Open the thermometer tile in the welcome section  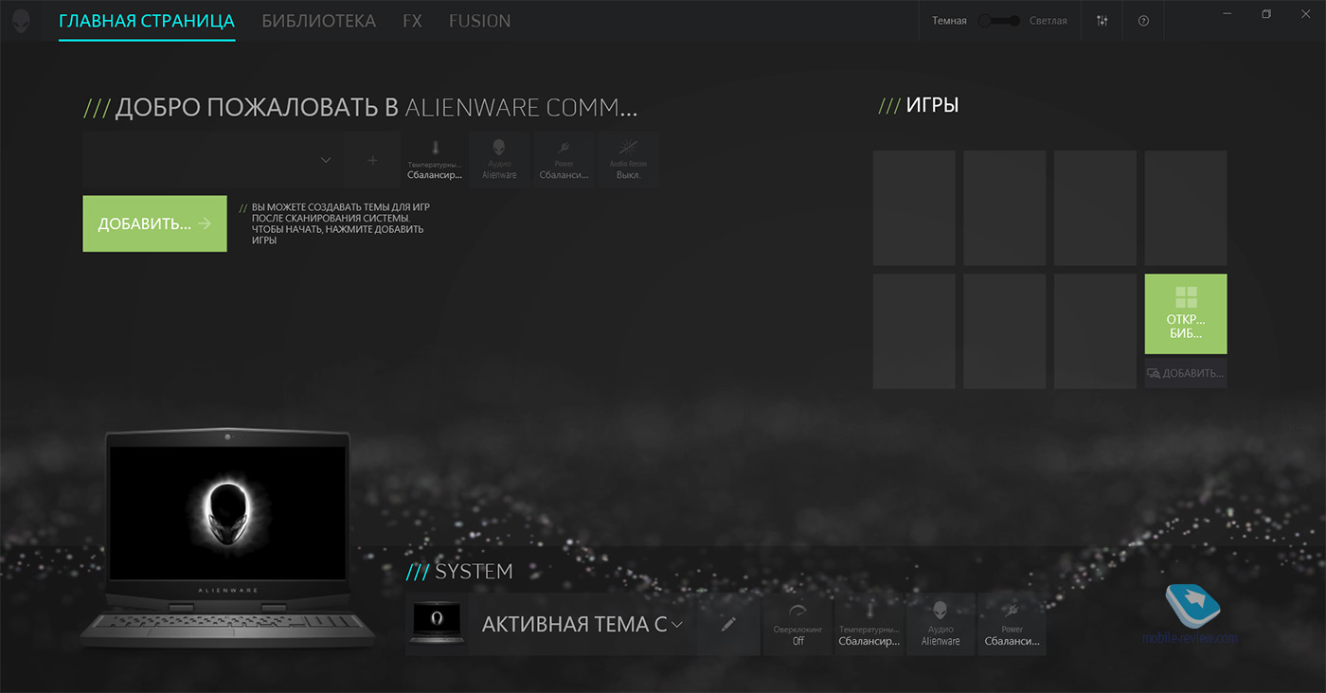pos(435,160)
